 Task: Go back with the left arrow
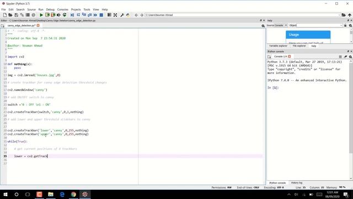(x=136, y=15)
